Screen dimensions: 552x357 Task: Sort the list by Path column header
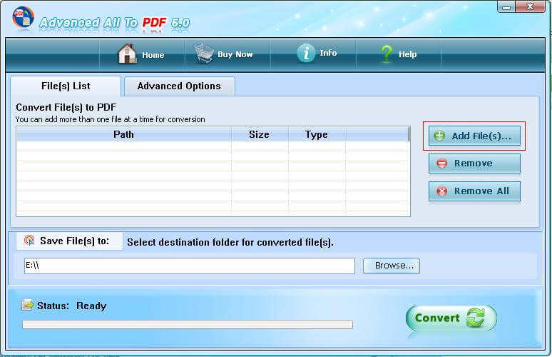coord(123,135)
